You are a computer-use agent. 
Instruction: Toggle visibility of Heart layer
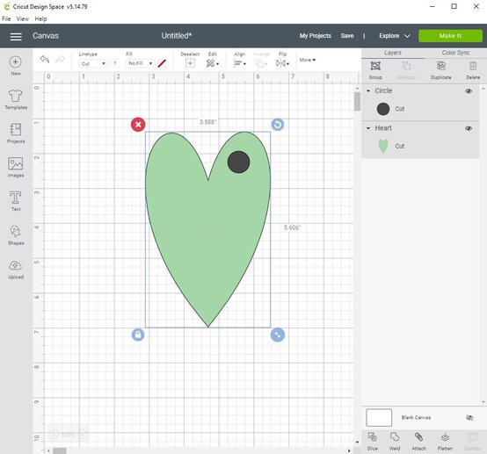[x=469, y=128]
